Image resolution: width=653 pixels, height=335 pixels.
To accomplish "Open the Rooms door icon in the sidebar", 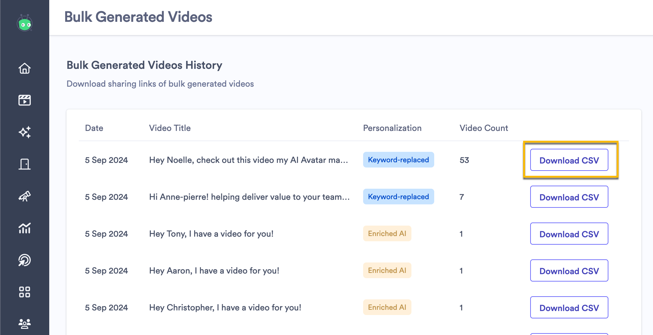I will [x=25, y=164].
